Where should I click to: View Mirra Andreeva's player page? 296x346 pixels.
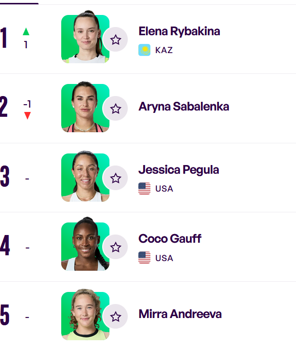click(x=180, y=314)
